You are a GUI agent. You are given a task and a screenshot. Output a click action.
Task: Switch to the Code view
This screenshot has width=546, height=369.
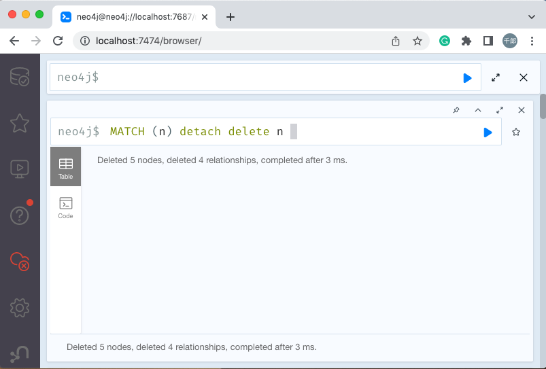tap(65, 208)
